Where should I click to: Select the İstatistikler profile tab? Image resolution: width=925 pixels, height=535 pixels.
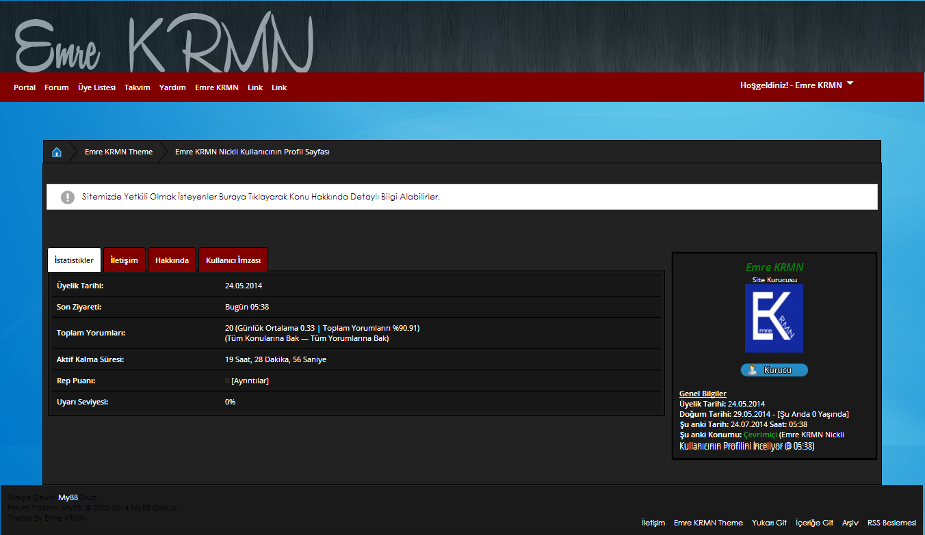[75, 260]
